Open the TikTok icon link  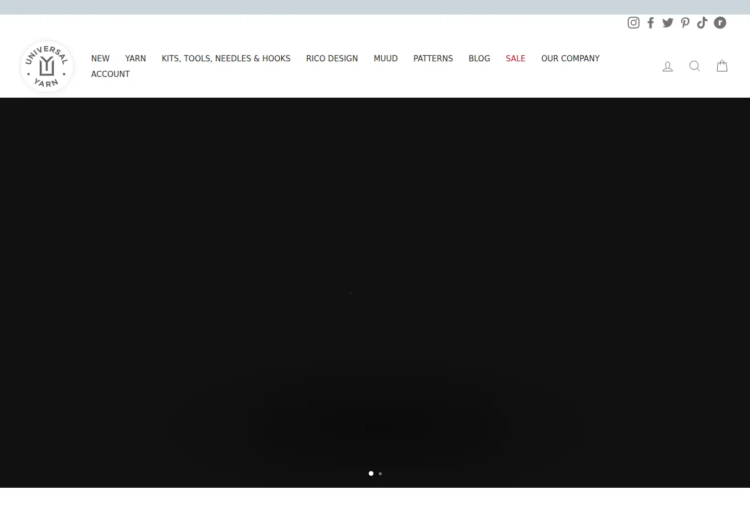[702, 22]
